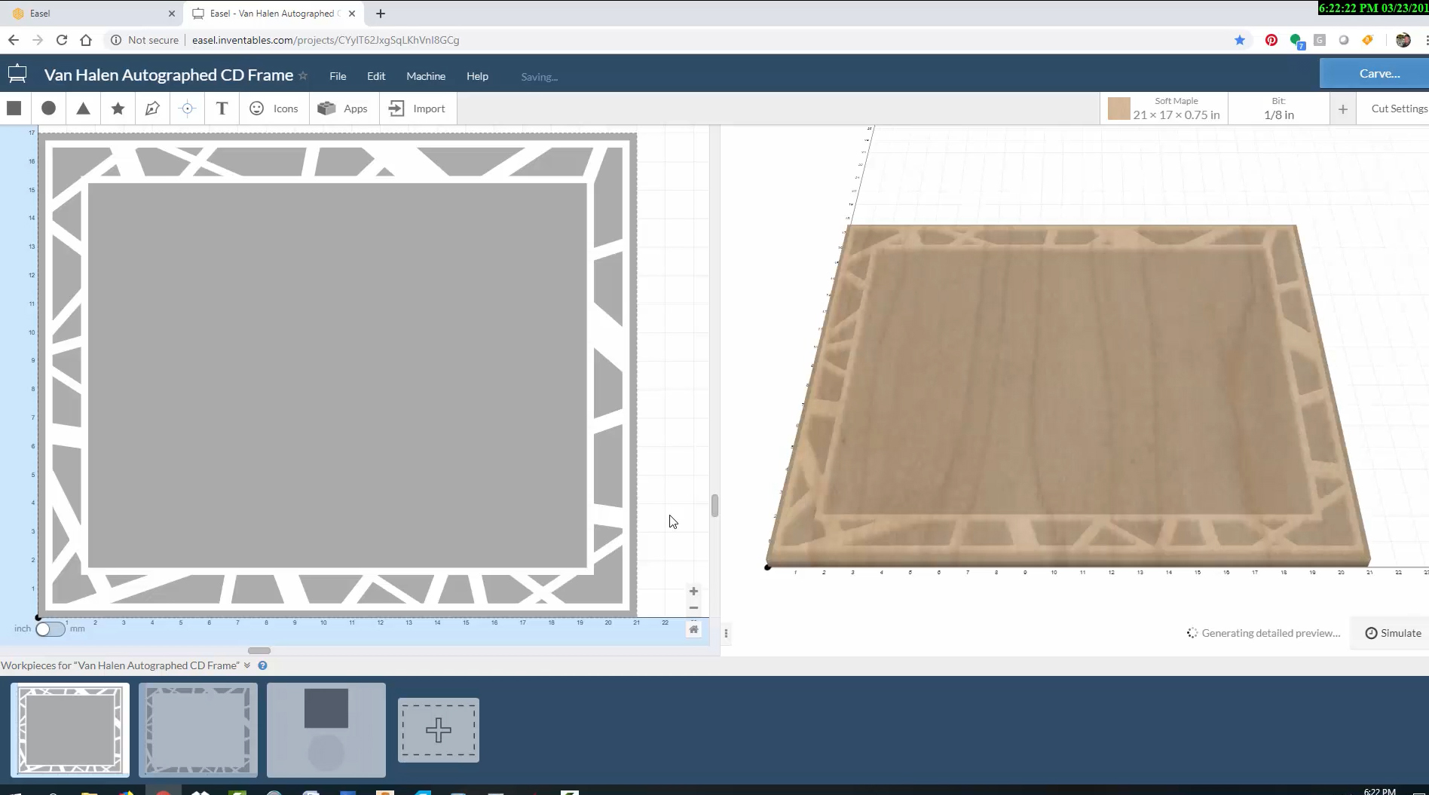The height and width of the screenshot is (795, 1429).
Task: Select the Triangle shape tool
Action: click(x=83, y=108)
